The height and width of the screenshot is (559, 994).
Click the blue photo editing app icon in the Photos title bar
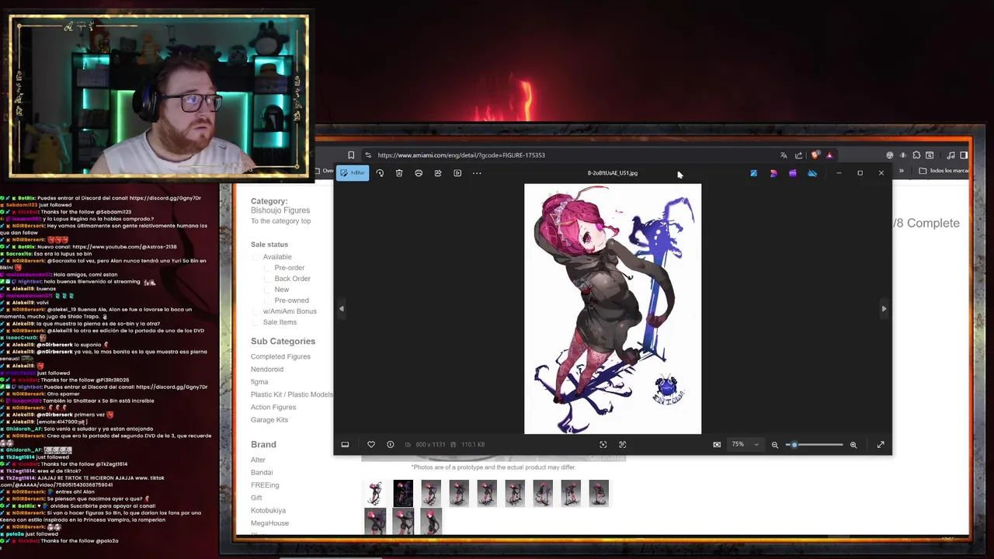[x=753, y=173]
